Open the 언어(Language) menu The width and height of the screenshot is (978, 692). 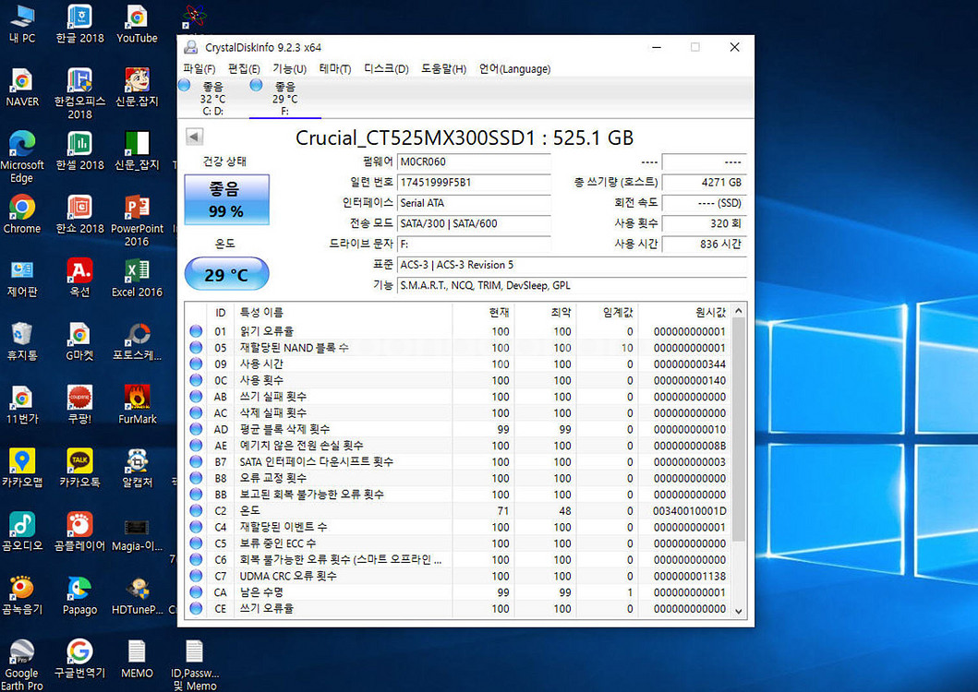[514, 68]
